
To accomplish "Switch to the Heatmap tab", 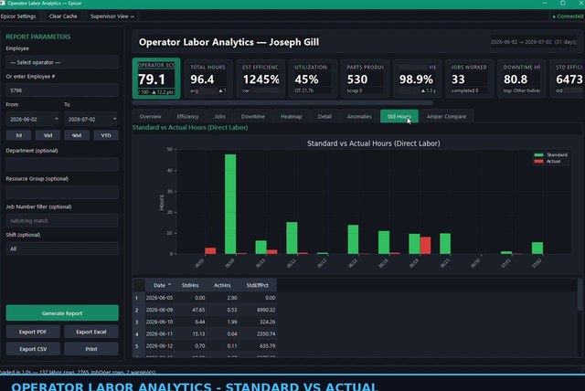I will click(x=292, y=116).
